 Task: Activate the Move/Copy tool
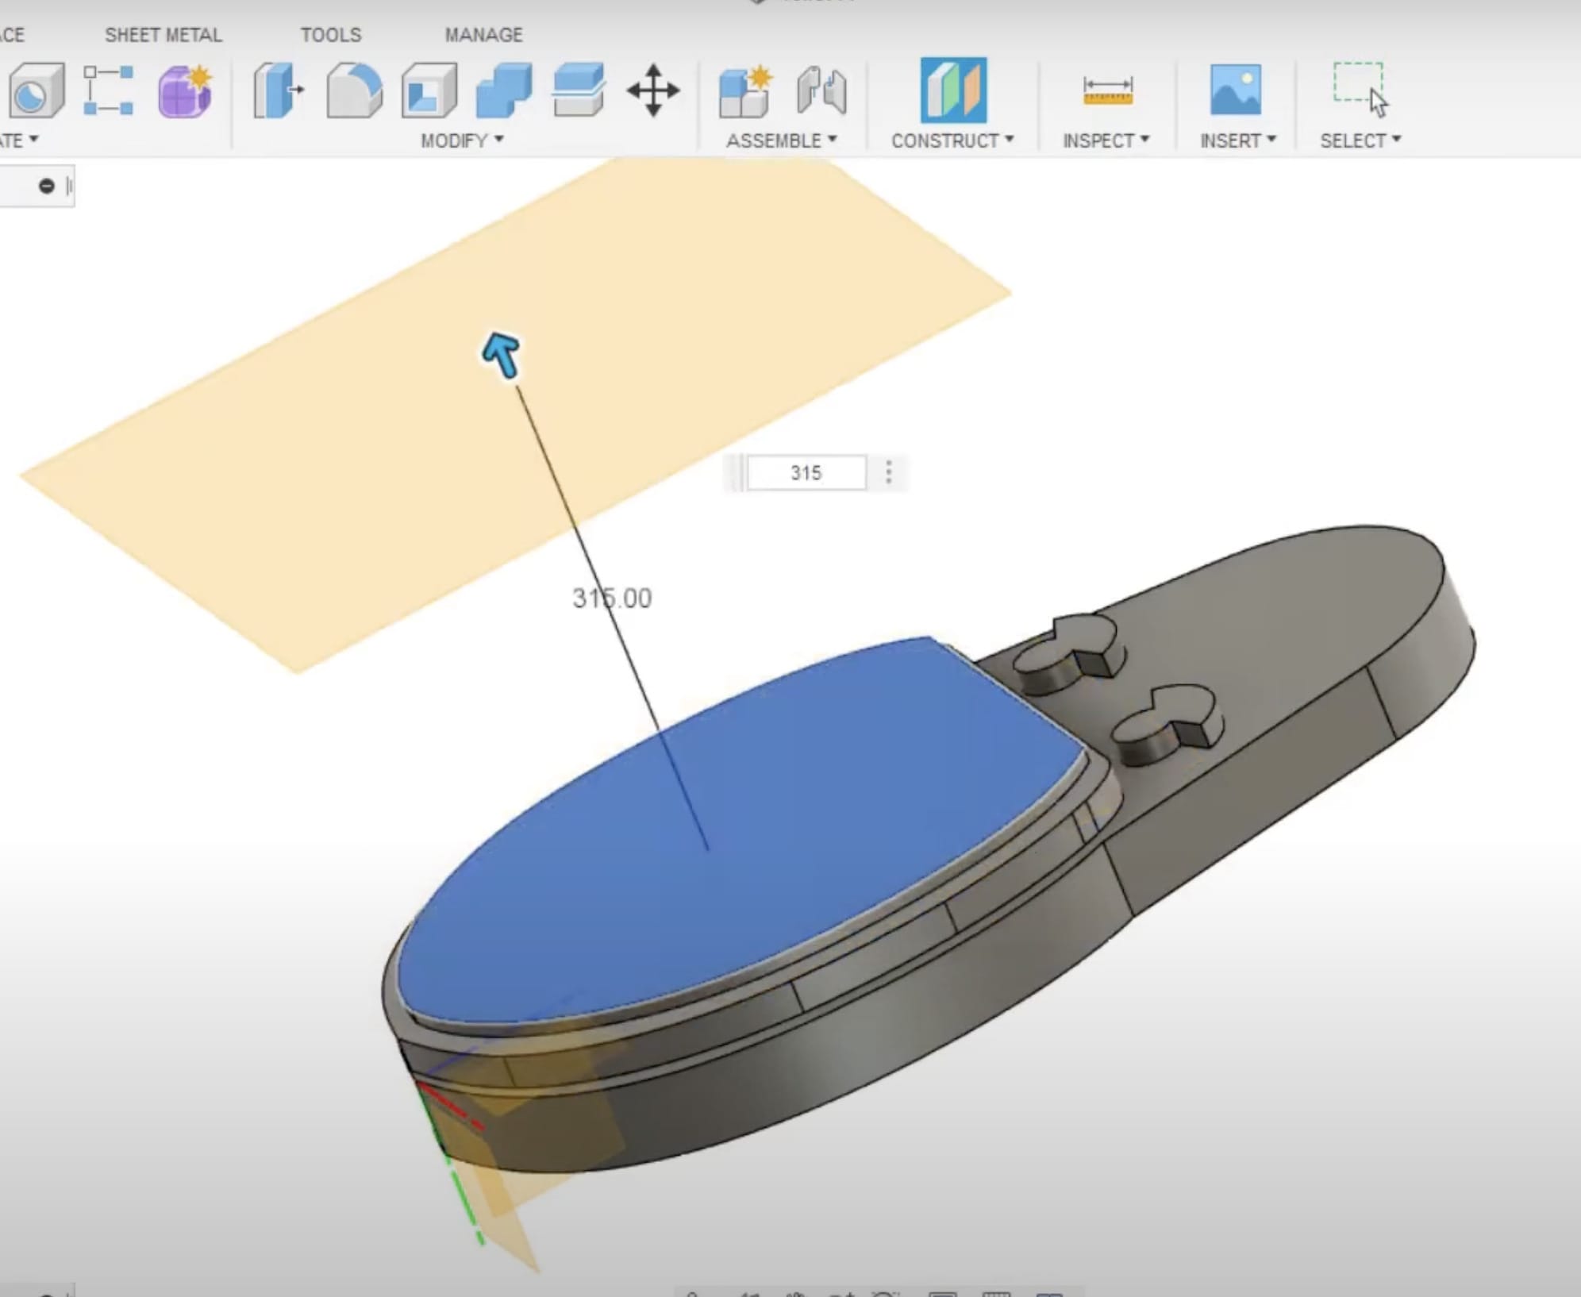coord(653,90)
